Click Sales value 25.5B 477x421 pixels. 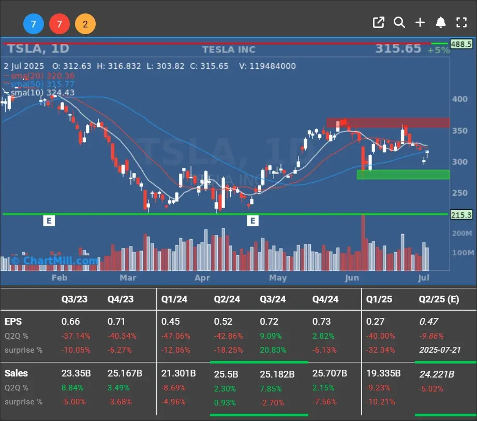[x=226, y=374]
